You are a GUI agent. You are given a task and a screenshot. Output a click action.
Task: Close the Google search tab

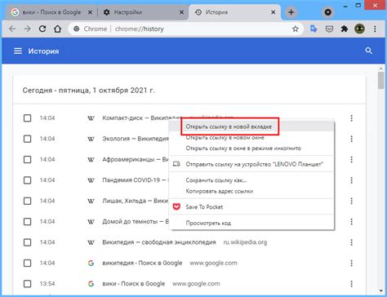90,12
